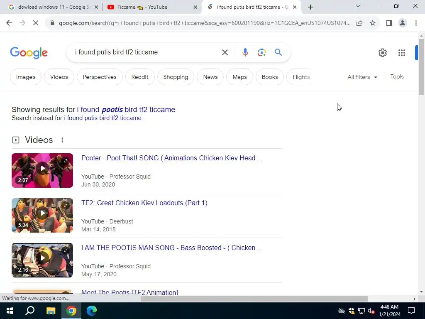Select the Reddit filter chip
This screenshot has width=425, height=319.
[140, 77]
